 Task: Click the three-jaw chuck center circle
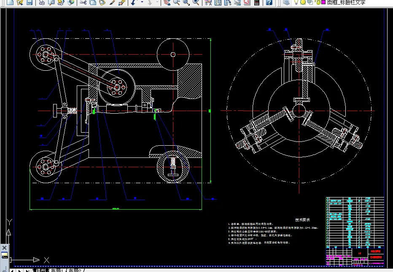pos(299,111)
